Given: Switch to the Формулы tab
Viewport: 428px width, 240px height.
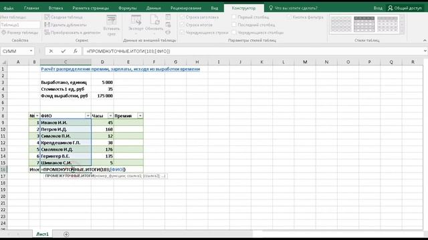Looking at the screenshot, I should click(x=128, y=8).
